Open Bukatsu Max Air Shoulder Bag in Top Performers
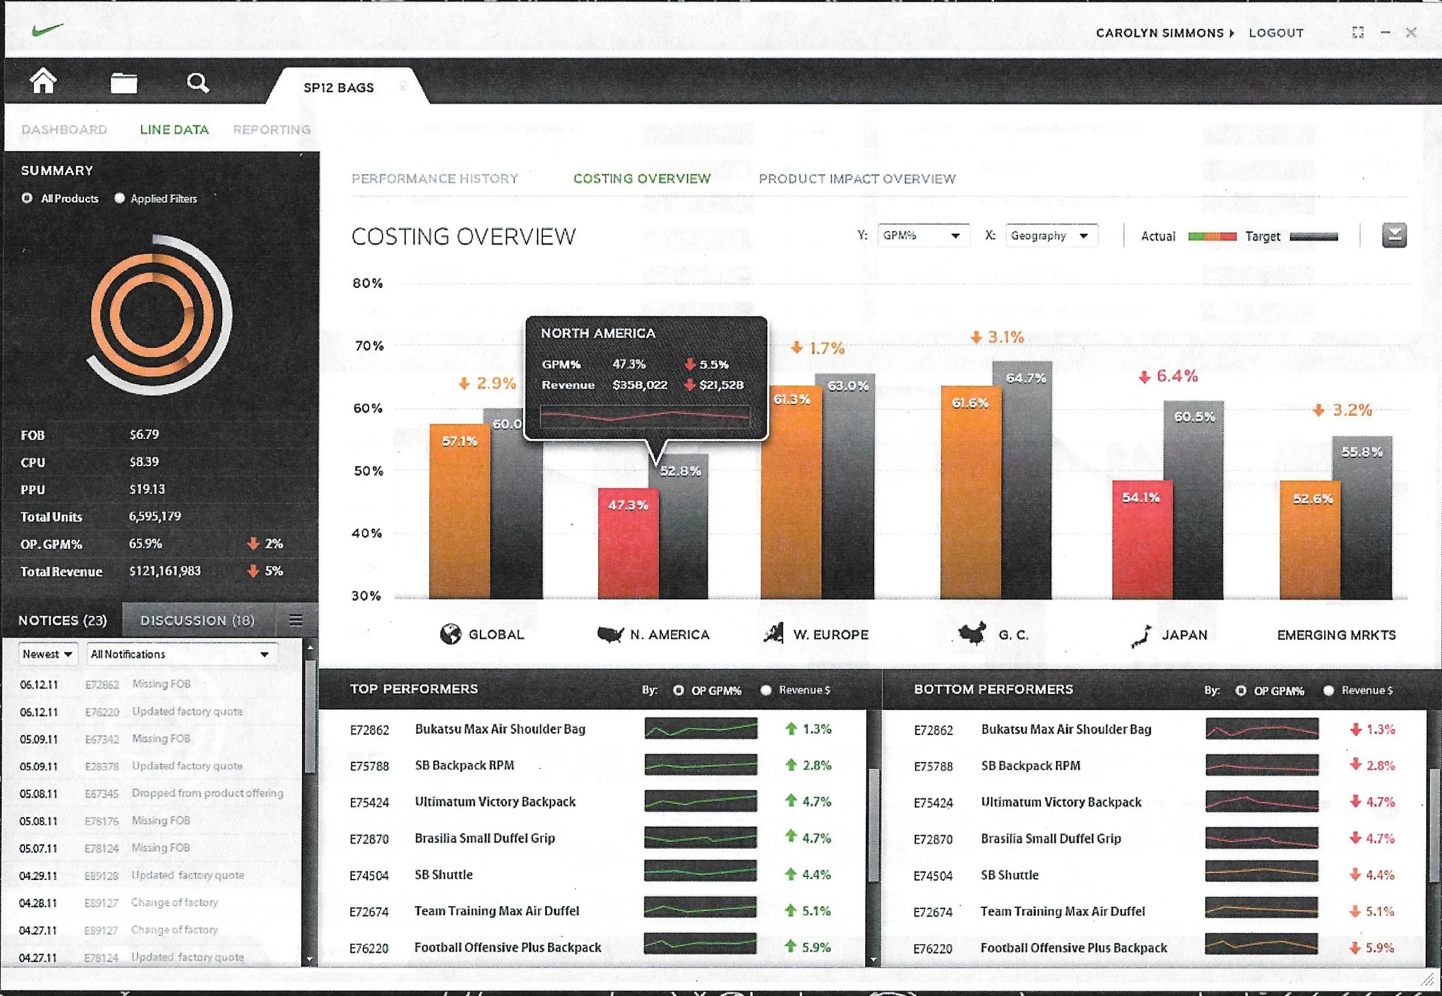The width and height of the screenshot is (1442, 996). 500,729
